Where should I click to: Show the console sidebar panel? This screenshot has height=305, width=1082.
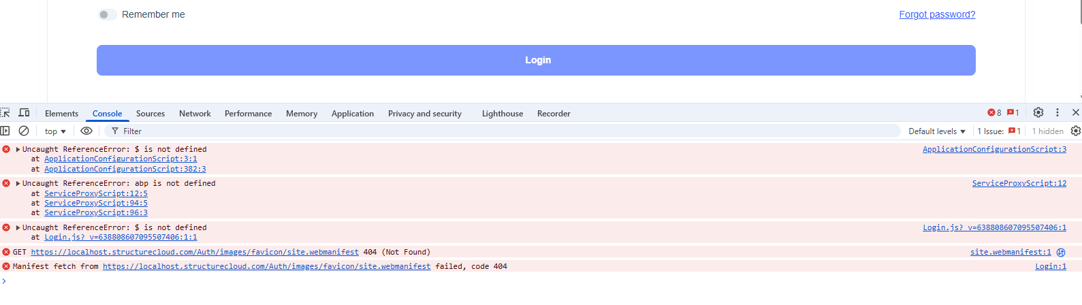[x=5, y=131]
